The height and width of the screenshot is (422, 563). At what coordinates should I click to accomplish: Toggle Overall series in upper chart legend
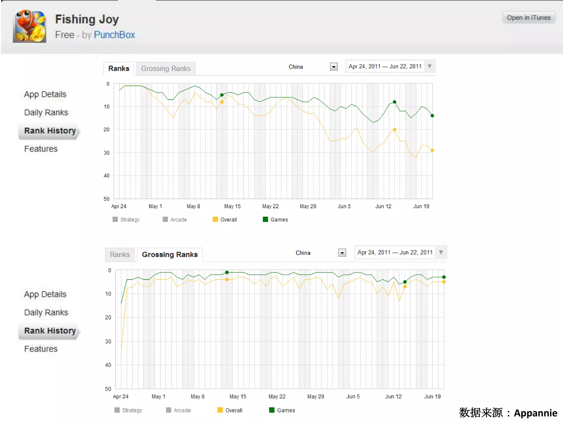[225, 220]
